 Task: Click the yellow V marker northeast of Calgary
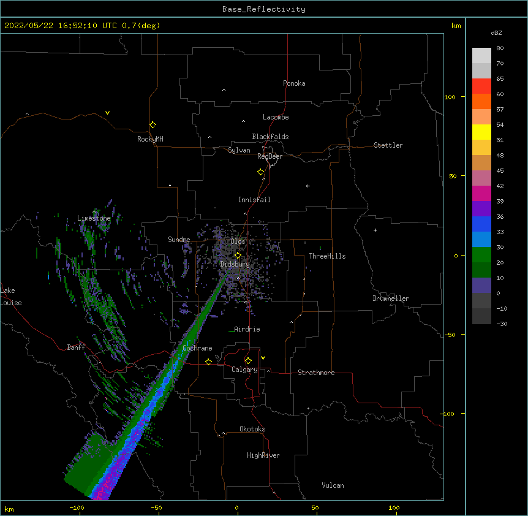point(263,358)
